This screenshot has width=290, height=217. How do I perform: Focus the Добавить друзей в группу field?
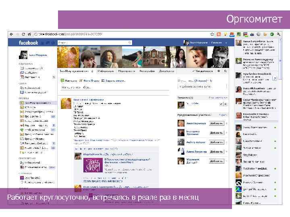pos(202,86)
